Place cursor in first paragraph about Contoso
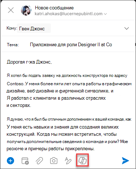Viewport: 136px width, 169px height. coord(69,91)
